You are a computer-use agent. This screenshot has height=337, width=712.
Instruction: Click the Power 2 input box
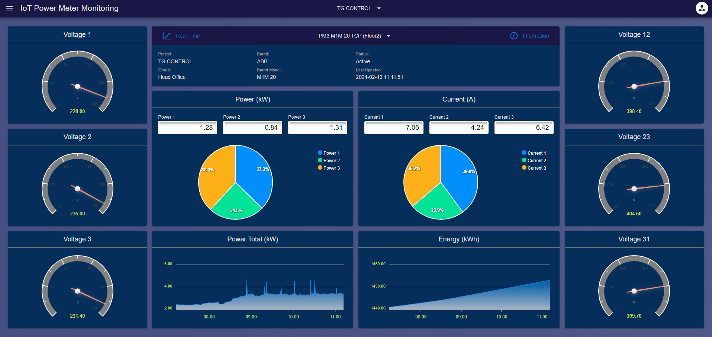252,127
